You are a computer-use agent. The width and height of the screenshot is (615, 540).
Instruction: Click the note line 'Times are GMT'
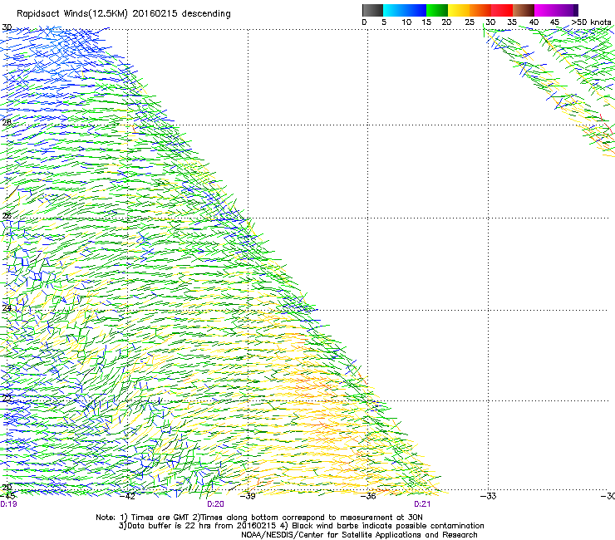[160, 518]
